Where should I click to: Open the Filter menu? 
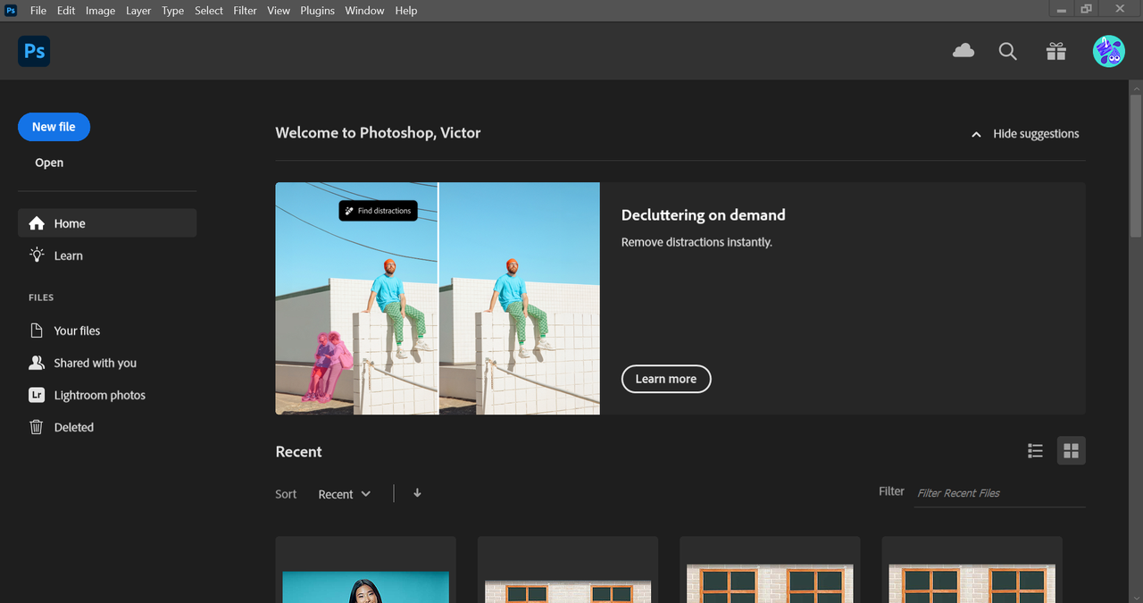(x=246, y=11)
